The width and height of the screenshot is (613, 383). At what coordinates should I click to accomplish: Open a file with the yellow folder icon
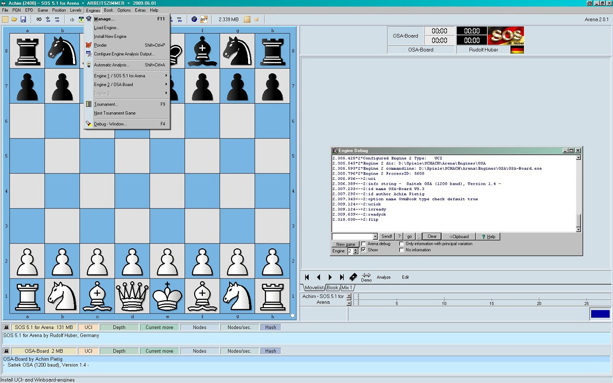coord(14,19)
